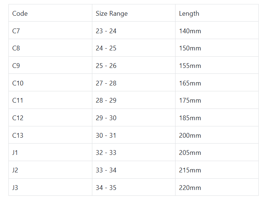Select size range 27 - 28 cell

pyautogui.click(x=106, y=83)
